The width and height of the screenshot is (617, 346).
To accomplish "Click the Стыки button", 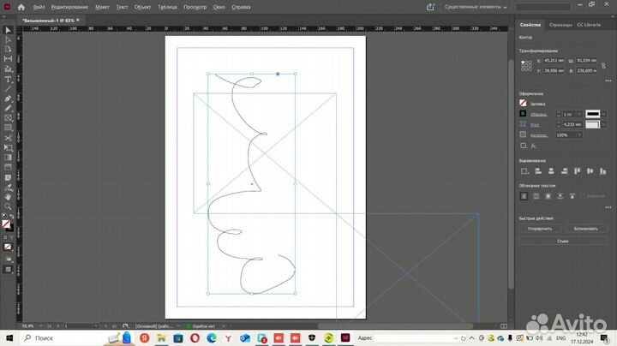I will pyautogui.click(x=563, y=241).
